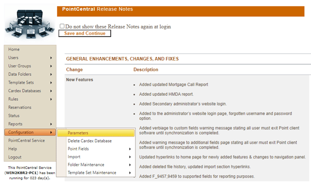Image resolution: width=311 pixels, height=183 pixels.
Task: Check Do not show Release Notes again
Action: tap(62, 26)
